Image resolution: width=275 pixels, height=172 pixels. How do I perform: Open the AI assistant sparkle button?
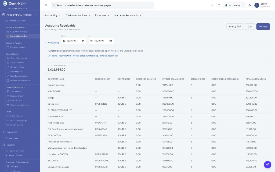(267, 164)
